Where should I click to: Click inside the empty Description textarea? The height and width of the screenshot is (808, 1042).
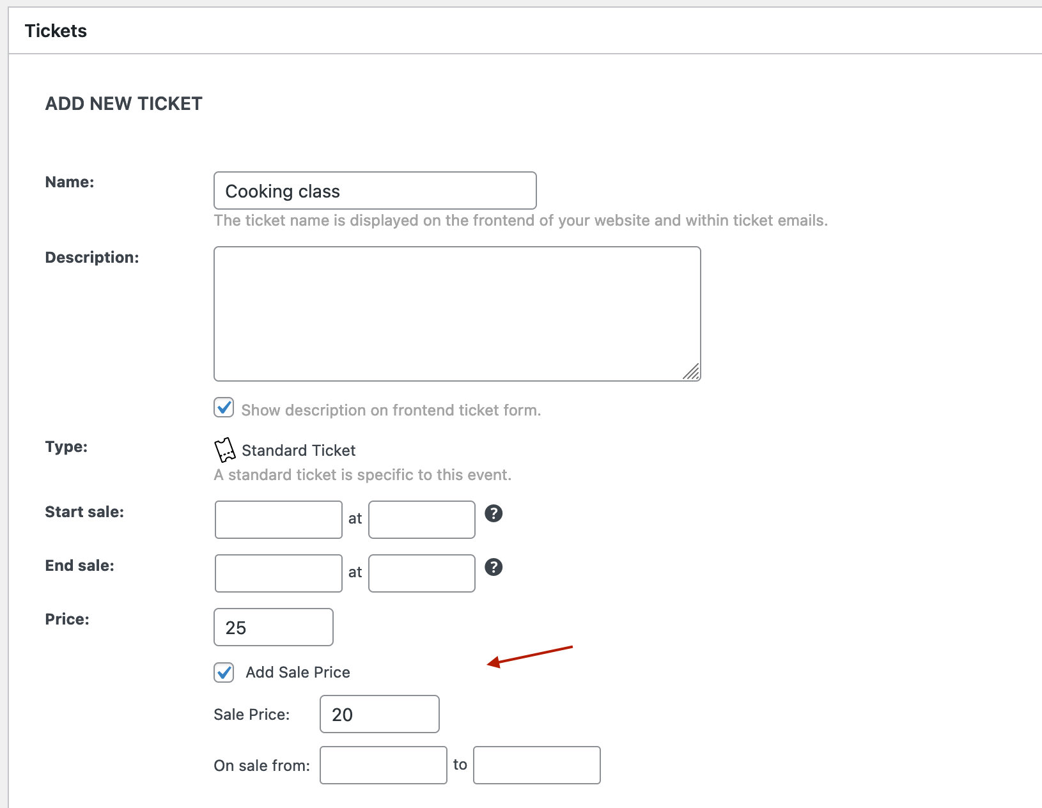point(456,312)
